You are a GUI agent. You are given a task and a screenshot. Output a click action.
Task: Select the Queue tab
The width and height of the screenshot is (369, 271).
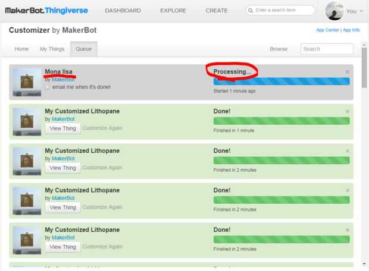coord(84,49)
